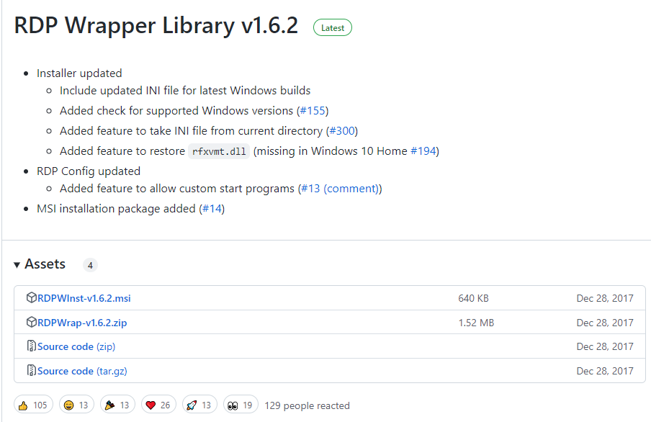
Task: React with laugh emoji (13)
Action: (76, 405)
